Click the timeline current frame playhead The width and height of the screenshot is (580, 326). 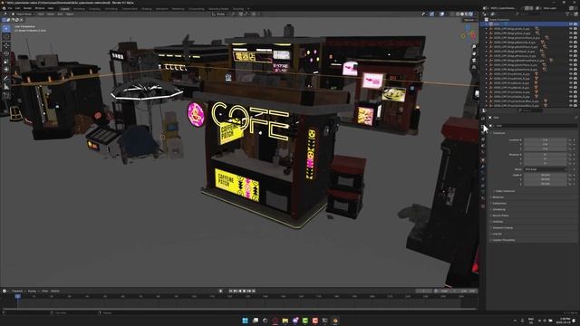[x=17, y=296]
